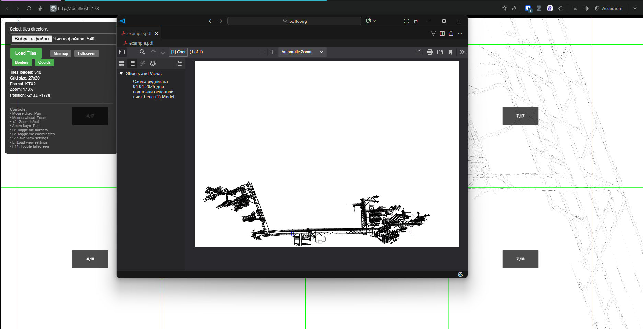Open the Automatic Zoom dropdown
Viewport: 643px width, 329px height.
click(x=302, y=52)
